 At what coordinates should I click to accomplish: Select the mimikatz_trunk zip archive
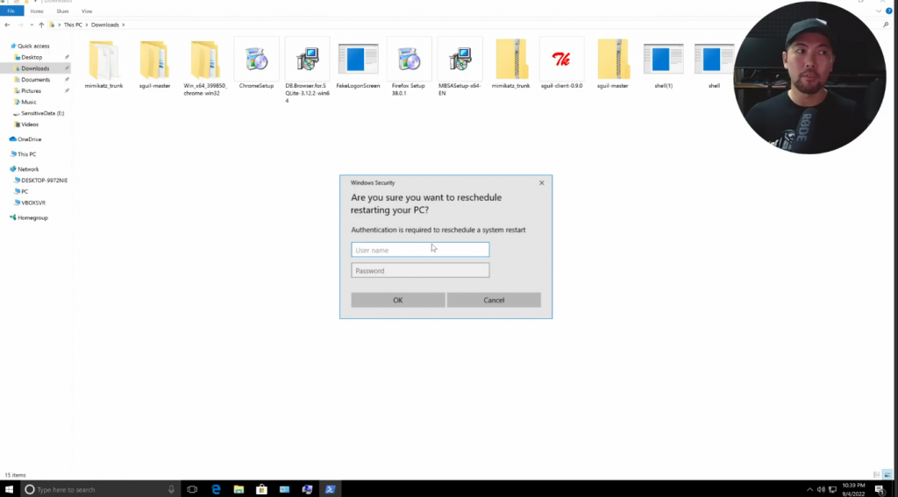[x=511, y=60]
